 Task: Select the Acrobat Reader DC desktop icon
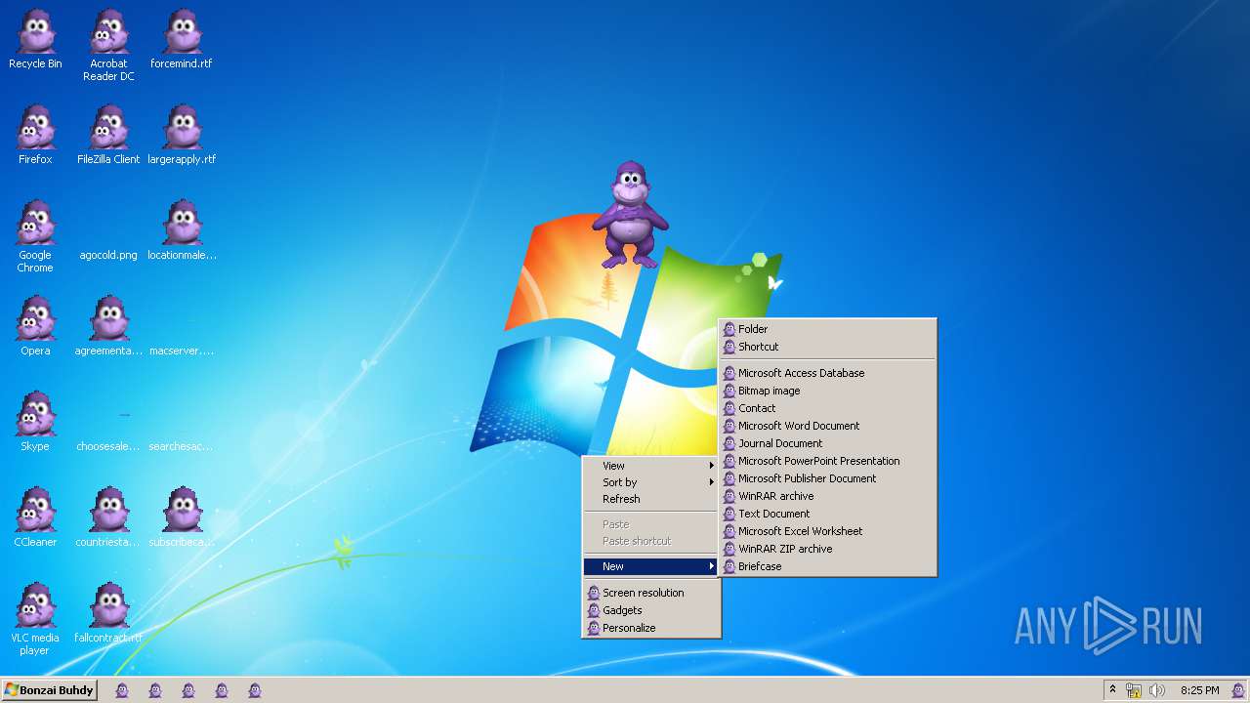[108, 45]
